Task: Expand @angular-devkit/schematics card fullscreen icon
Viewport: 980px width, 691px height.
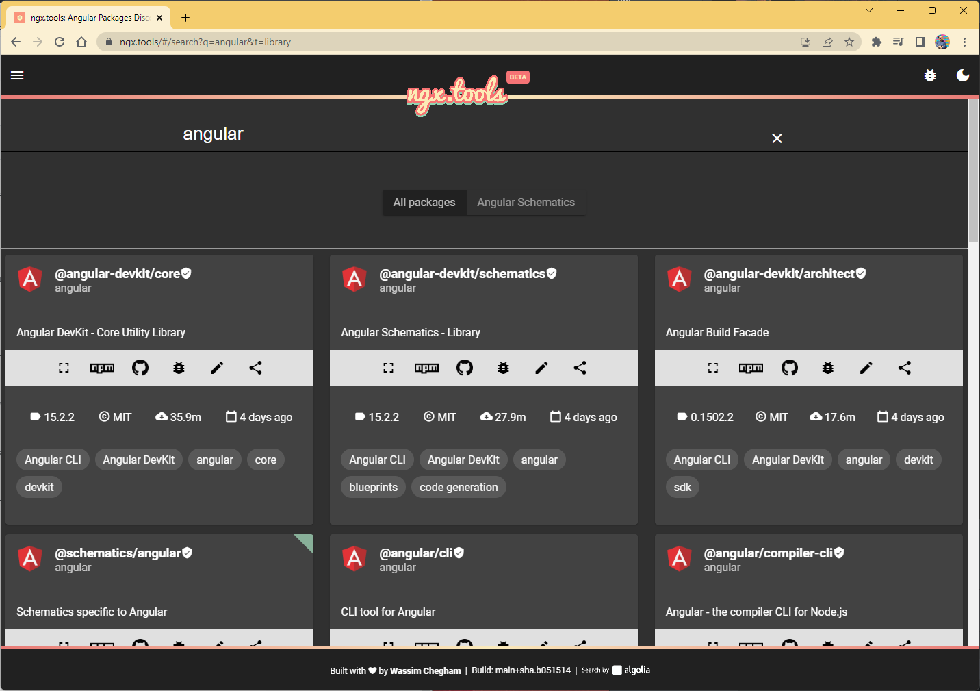Action: pyautogui.click(x=388, y=368)
